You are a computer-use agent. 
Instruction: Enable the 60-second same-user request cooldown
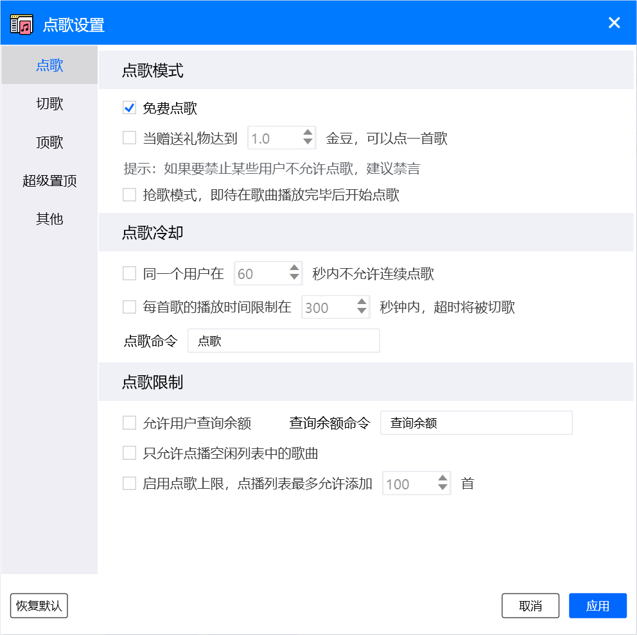pos(128,273)
